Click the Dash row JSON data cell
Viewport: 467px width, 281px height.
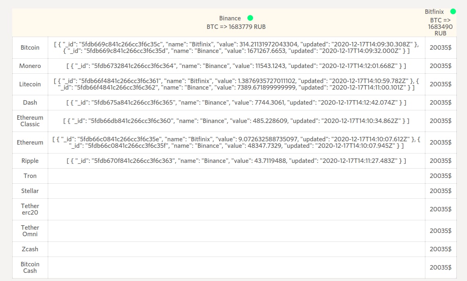(x=236, y=103)
